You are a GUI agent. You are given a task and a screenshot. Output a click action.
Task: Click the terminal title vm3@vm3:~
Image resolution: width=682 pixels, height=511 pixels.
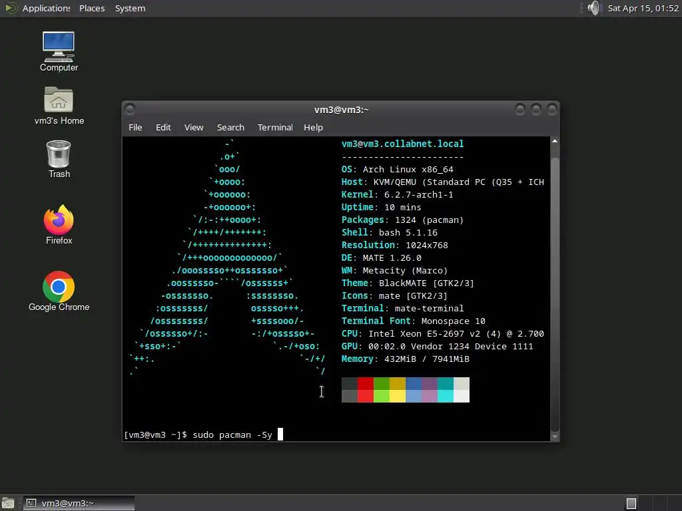click(342, 110)
